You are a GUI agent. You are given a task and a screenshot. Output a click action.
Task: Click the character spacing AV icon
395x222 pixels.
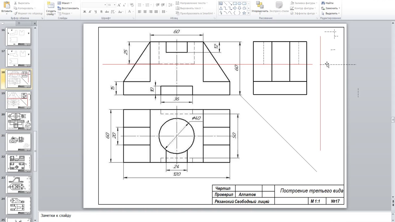(113, 12)
